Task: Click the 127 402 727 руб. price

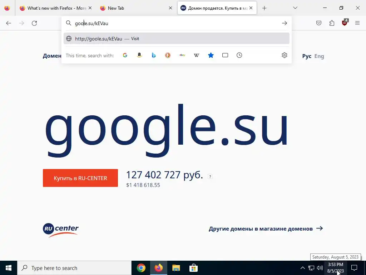Action: [164, 175]
